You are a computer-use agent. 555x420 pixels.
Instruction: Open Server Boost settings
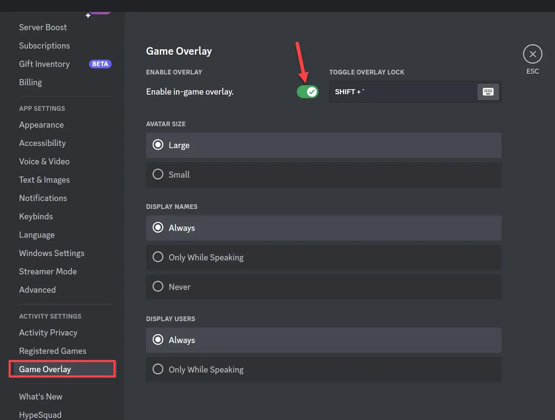click(43, 27)
